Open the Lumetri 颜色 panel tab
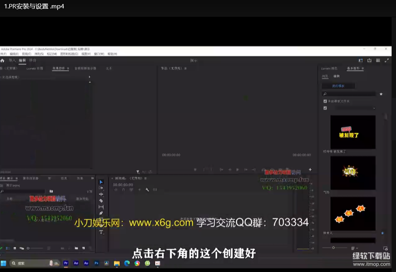The width and height of the screenshot is (396, 272). [x=329, y=68]
